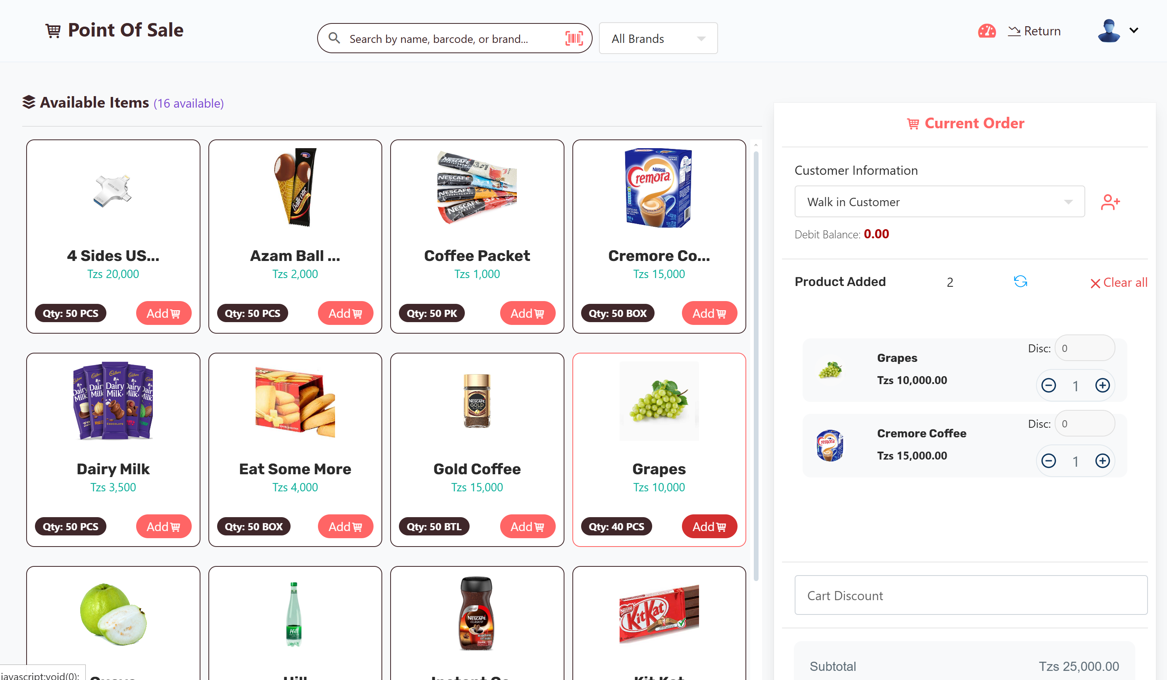Image resolution: width=1167 pixels, height=680 pixels.
Task: Expand the user profile chevron menu
Action: (1134, 31)
